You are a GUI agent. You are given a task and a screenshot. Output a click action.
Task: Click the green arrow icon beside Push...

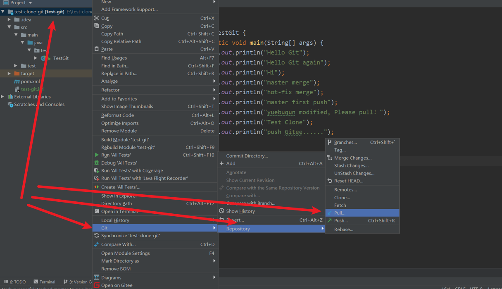[330, 220]
